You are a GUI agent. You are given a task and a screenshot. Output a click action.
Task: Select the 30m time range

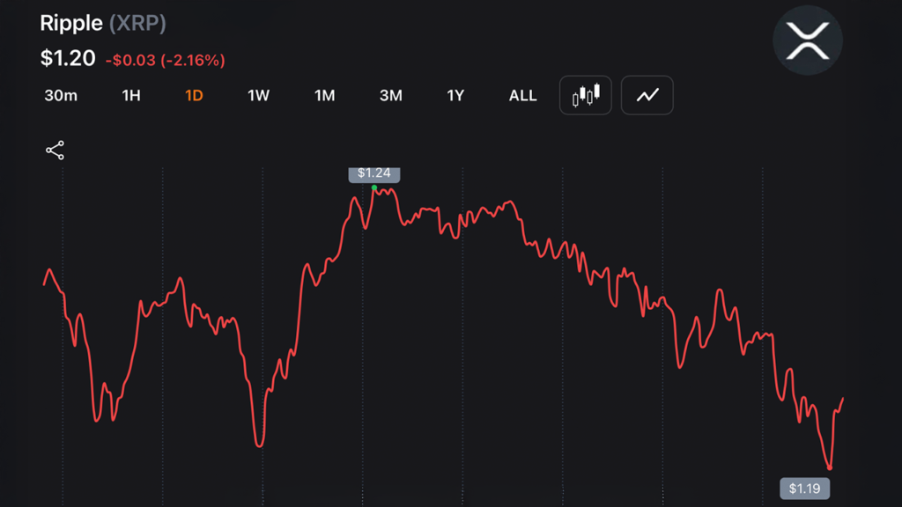point(61,95)
